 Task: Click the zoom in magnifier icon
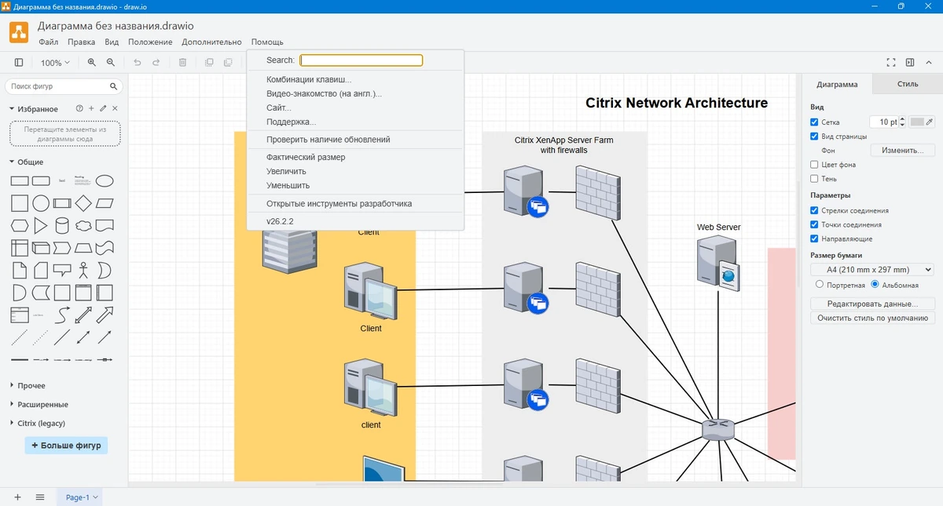[92, 63]
